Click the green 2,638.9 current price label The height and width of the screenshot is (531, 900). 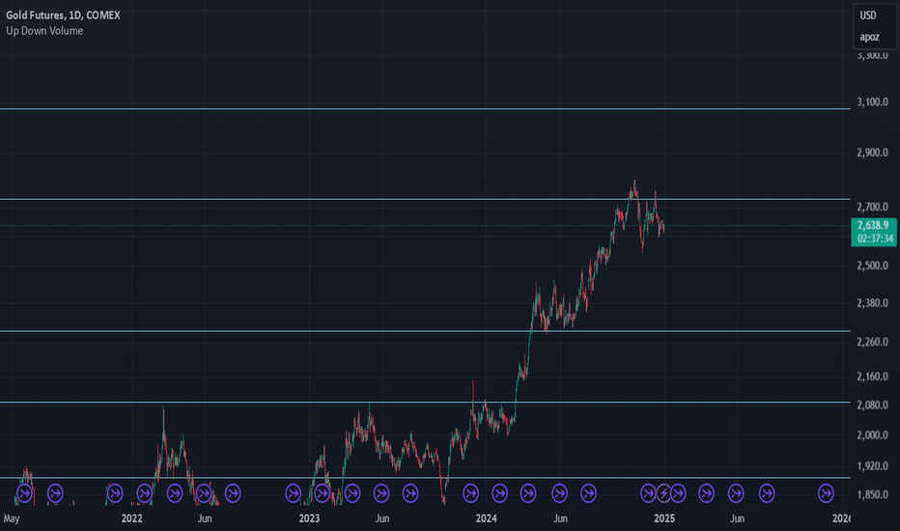point(873,225)
